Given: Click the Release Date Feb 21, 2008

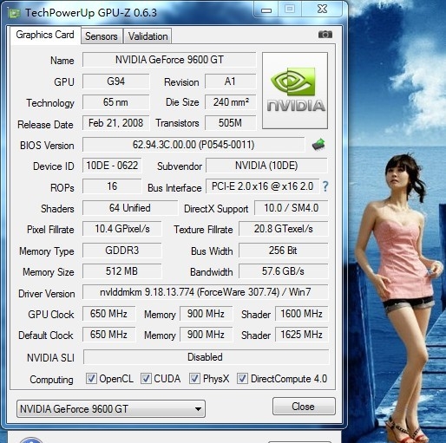Looking at the screenshot, I should pos(116,123).
